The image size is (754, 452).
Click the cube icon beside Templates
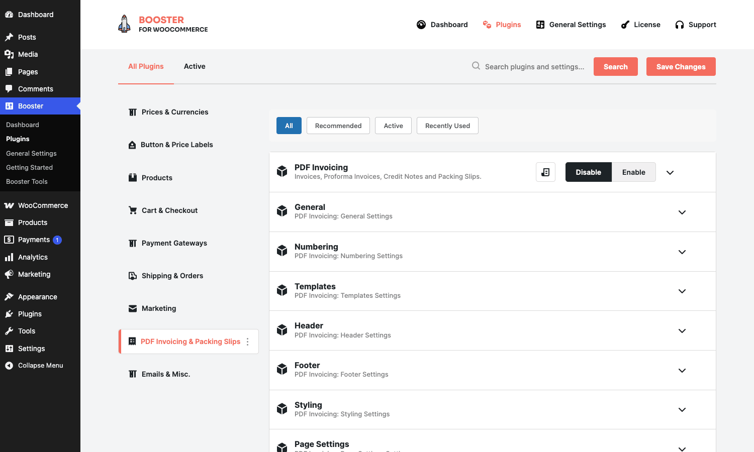point(282,290)
